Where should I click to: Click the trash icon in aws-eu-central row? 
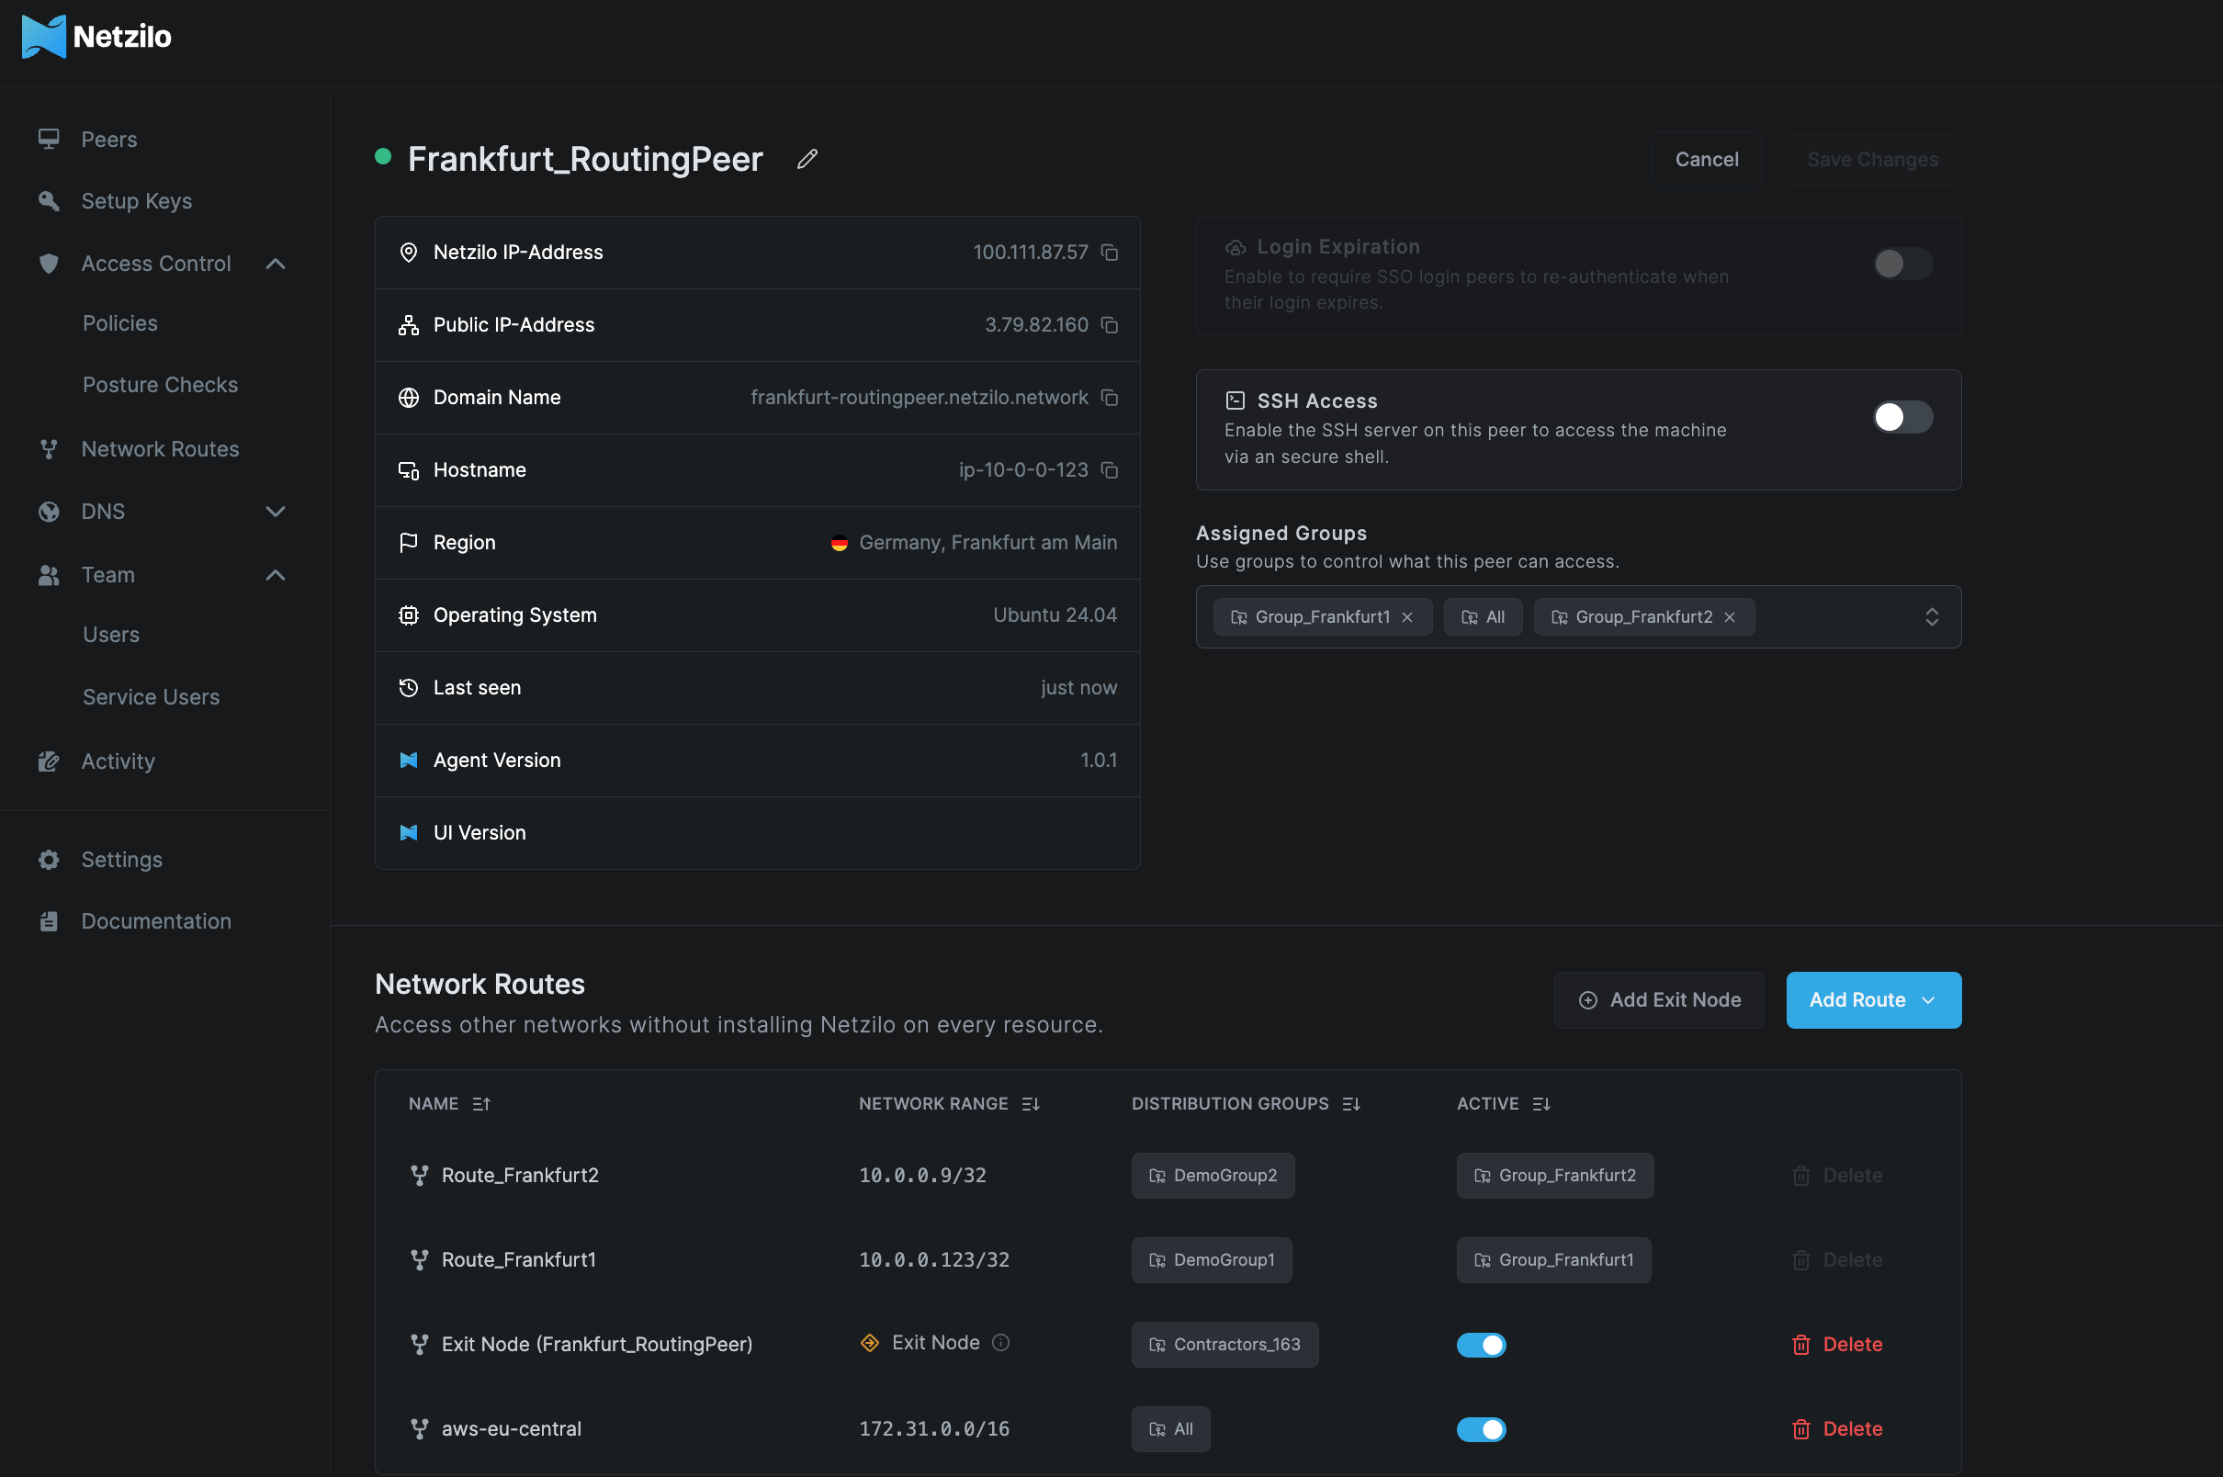click(x=1801, y=1429)
